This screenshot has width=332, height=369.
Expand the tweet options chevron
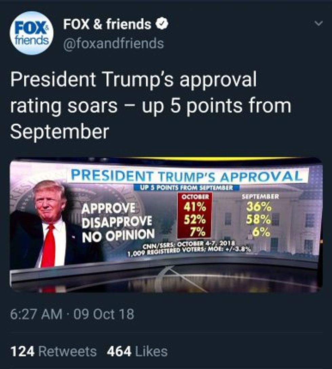319,23
